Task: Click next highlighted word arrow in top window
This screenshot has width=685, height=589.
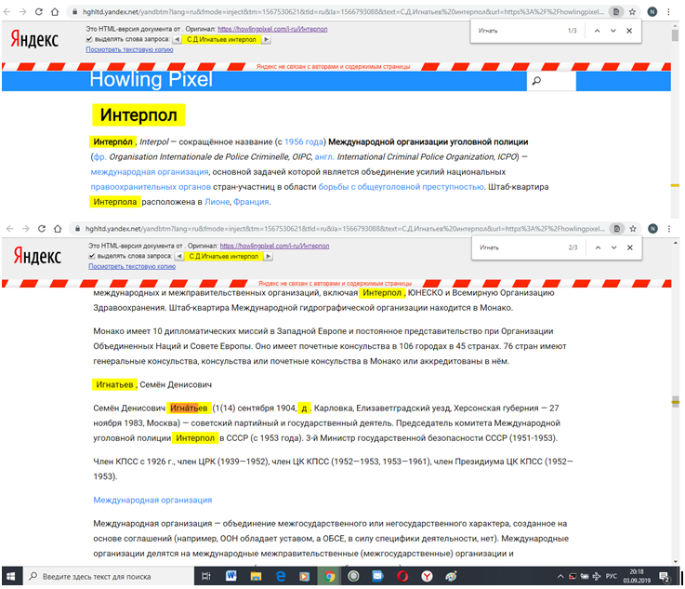Action: coord(266,39)
